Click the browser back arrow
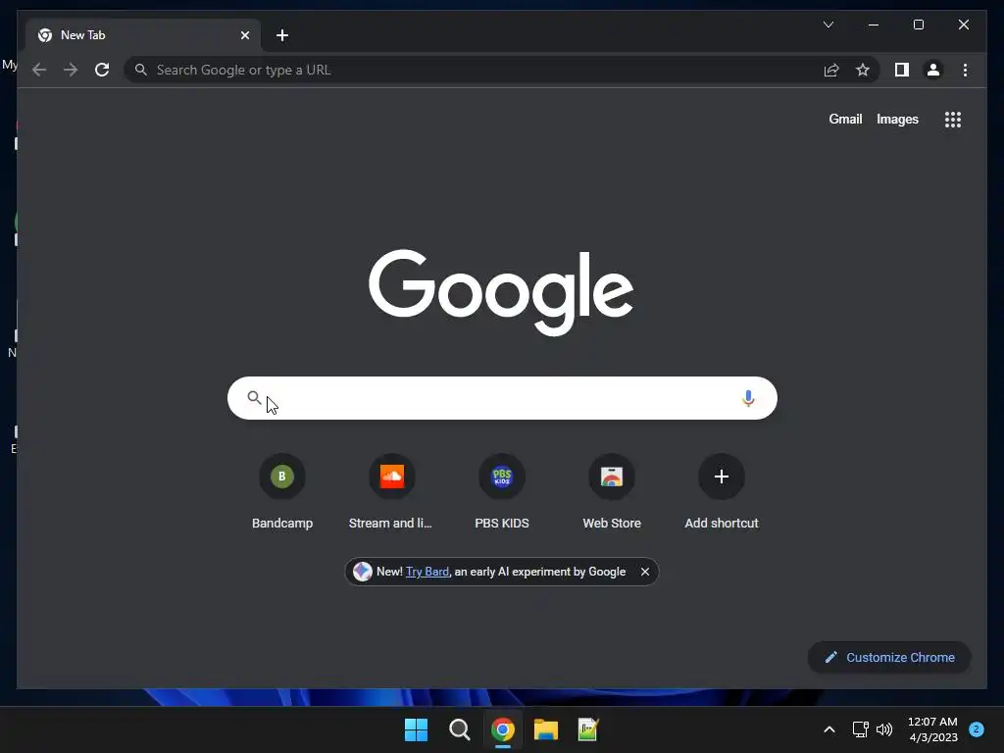Image resolution: width=1004 pixels, height=753 pixels. click(x=39, y=70)
